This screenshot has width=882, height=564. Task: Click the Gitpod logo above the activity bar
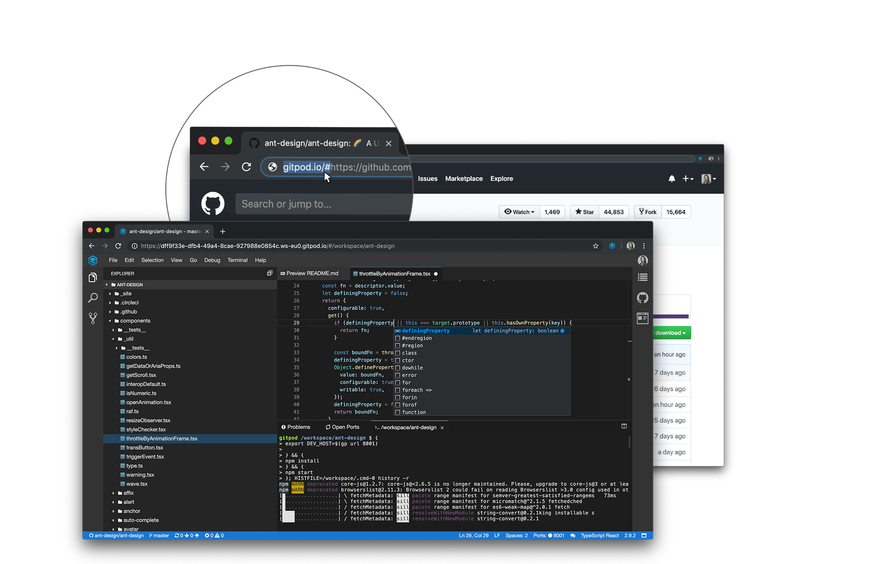[x=93, y=261]
